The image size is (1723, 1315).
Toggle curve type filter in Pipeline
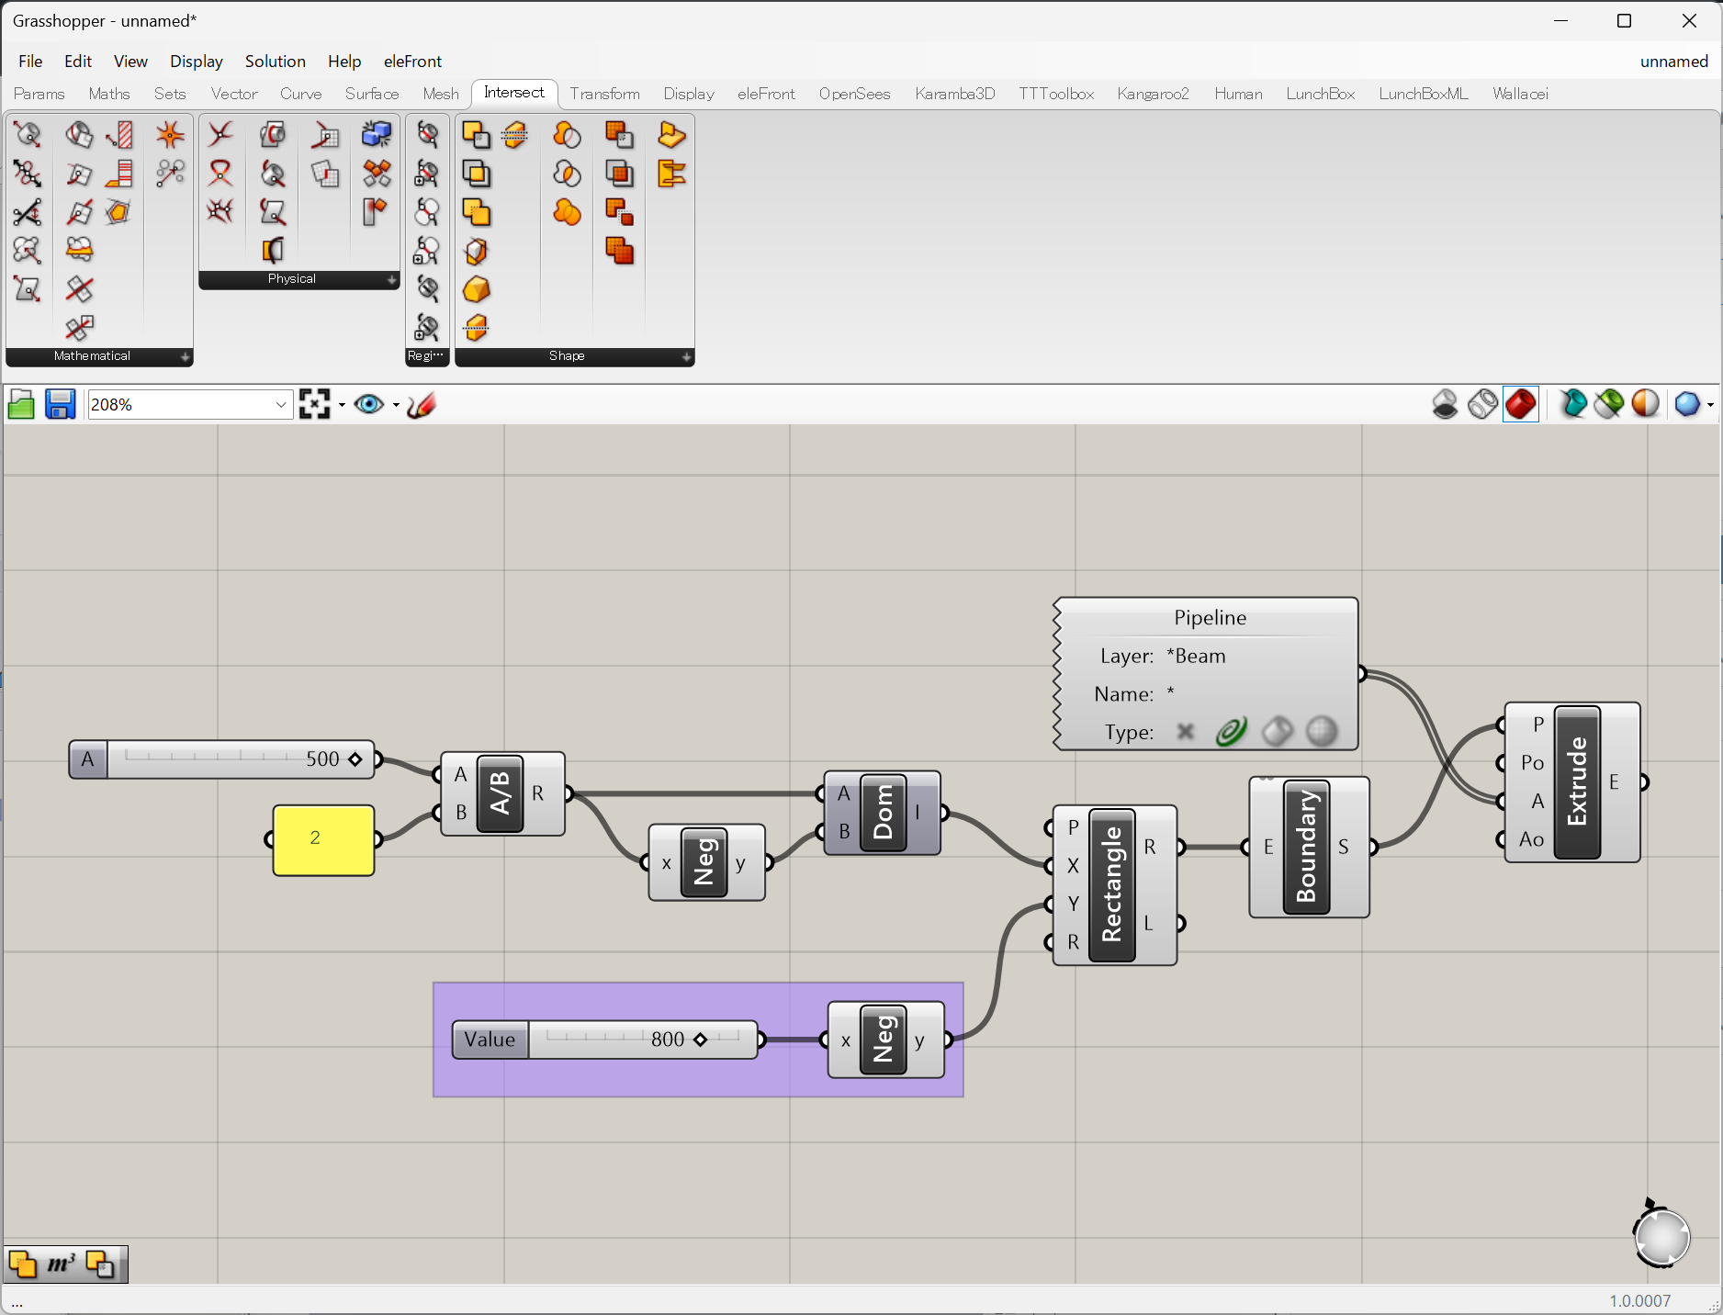pos(1231,732)
